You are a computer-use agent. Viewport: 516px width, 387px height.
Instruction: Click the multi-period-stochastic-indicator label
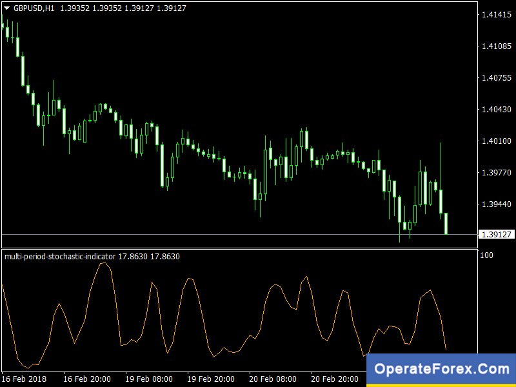pyautogui.click(x=60, y=256)
